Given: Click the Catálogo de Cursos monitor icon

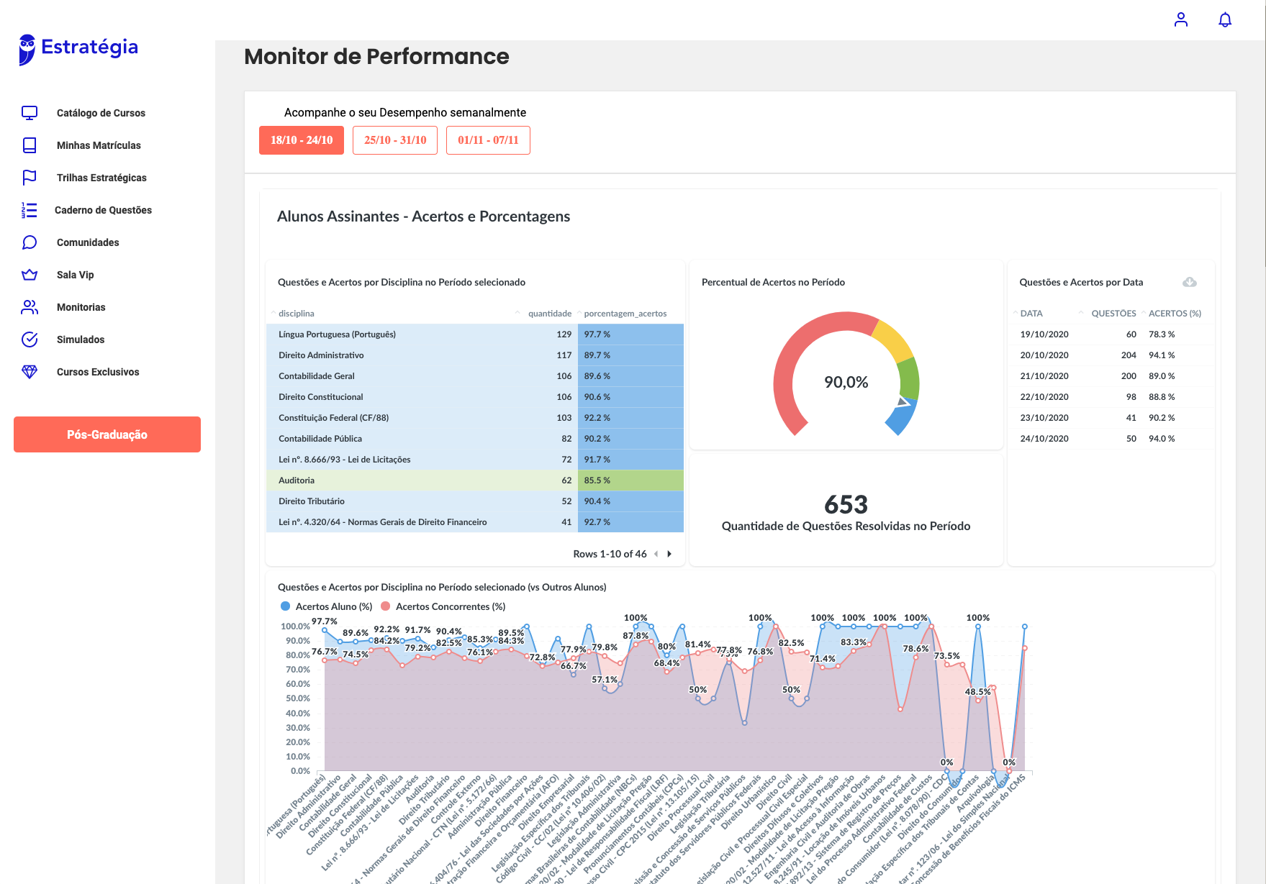Looking at the screenshot, I should click(30, 113).
